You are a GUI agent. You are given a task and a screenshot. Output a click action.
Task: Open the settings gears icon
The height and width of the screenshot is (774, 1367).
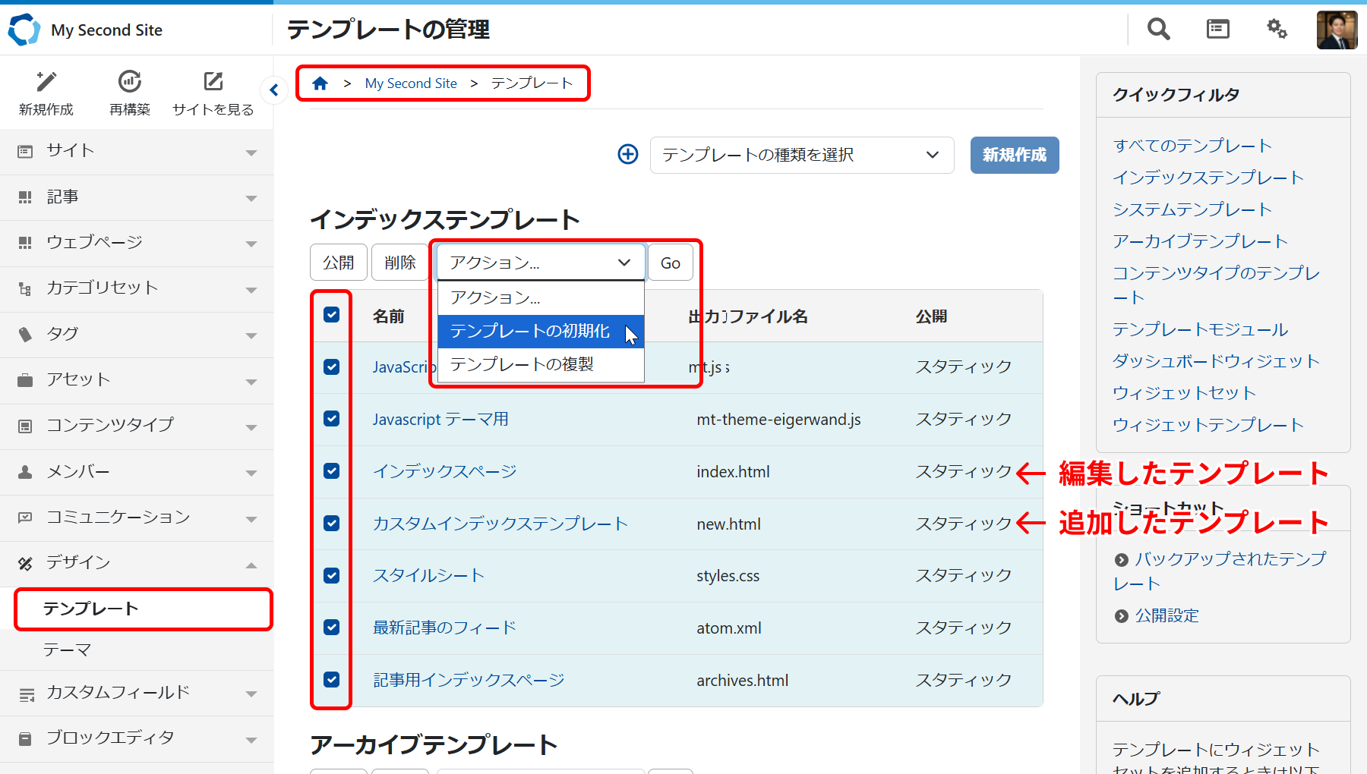coord(1277,30)
